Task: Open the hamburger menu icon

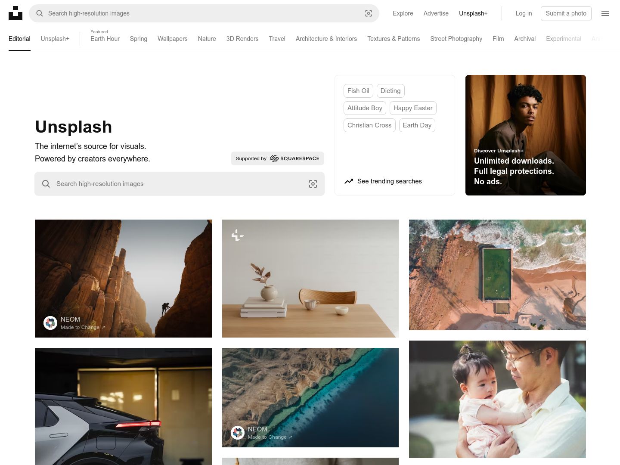Action: click(x=605, y=13)
